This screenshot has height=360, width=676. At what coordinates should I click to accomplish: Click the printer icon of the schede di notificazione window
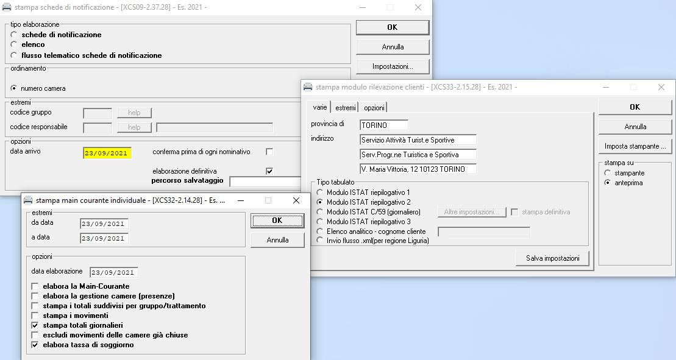[x=7, y=7]
